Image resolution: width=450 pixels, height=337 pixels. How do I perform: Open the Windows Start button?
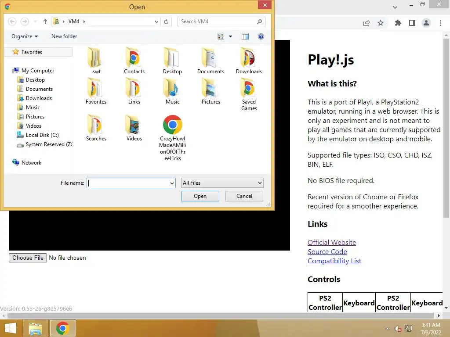point(11,328)
